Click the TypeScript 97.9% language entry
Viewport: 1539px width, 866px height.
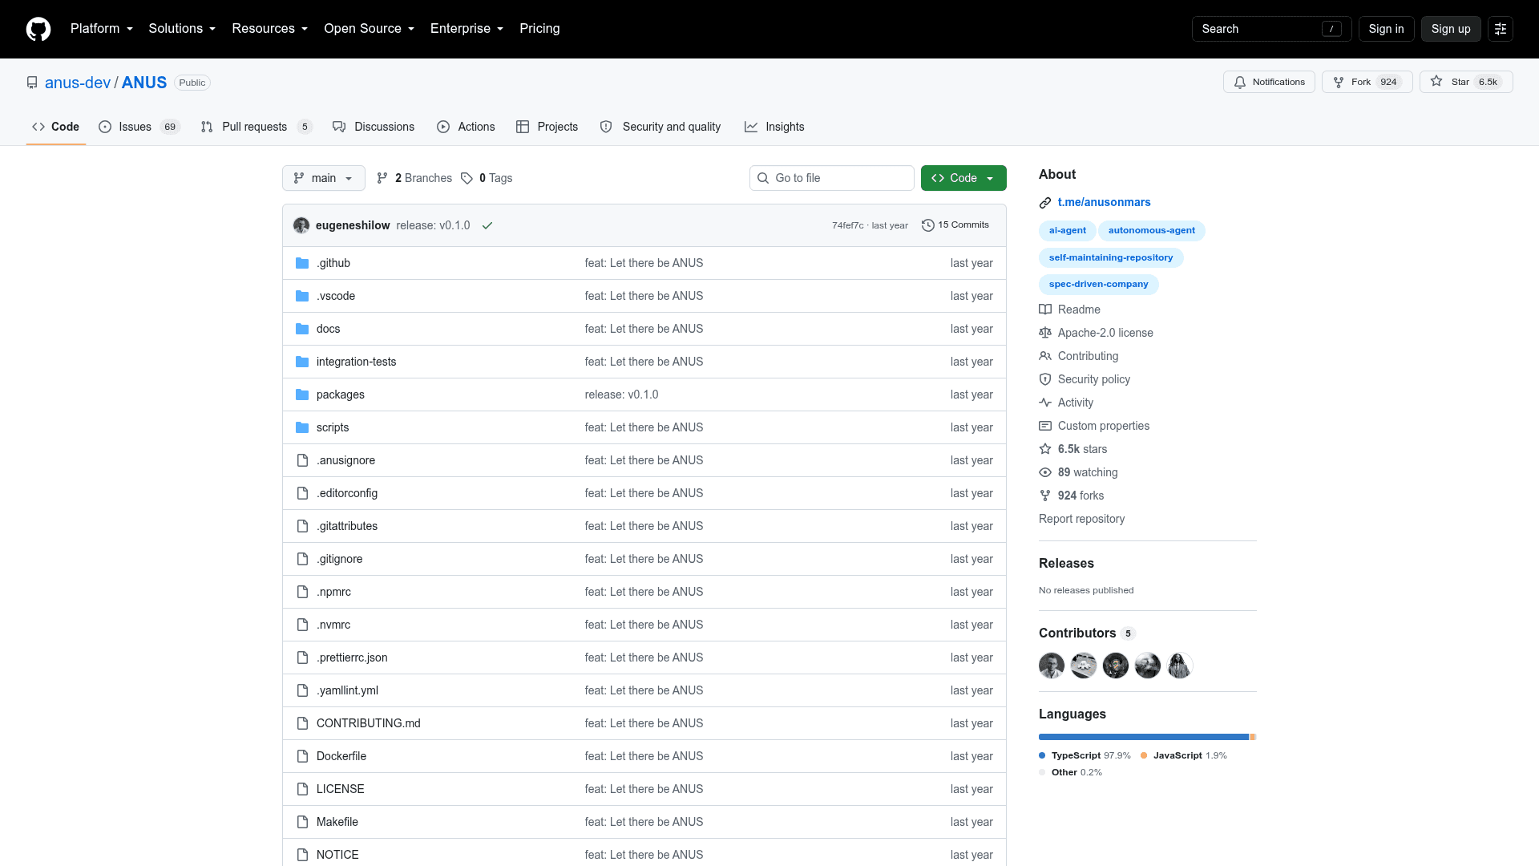(x=1085, y=755)
